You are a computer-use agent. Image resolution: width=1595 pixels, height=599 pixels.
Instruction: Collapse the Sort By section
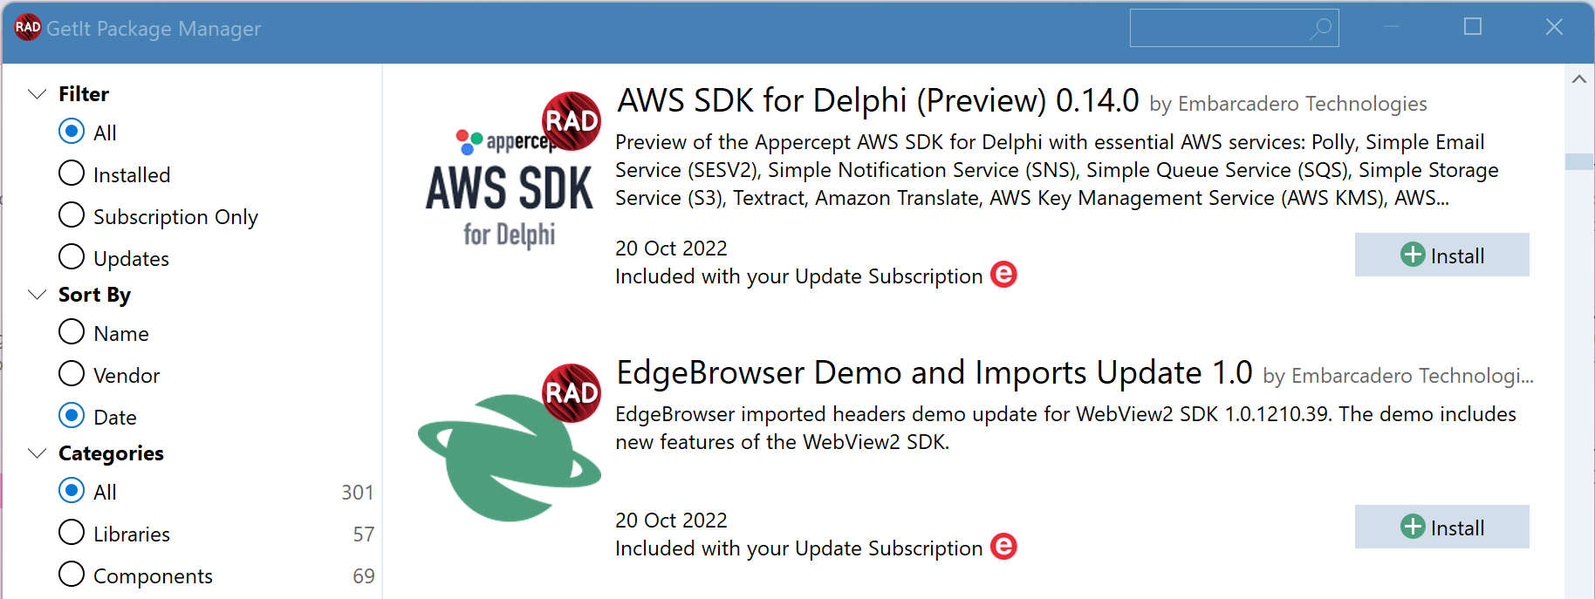click(37, 295)
